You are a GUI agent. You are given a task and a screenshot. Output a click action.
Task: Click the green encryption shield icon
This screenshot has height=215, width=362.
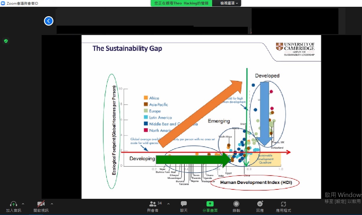(x=6, y=41)
